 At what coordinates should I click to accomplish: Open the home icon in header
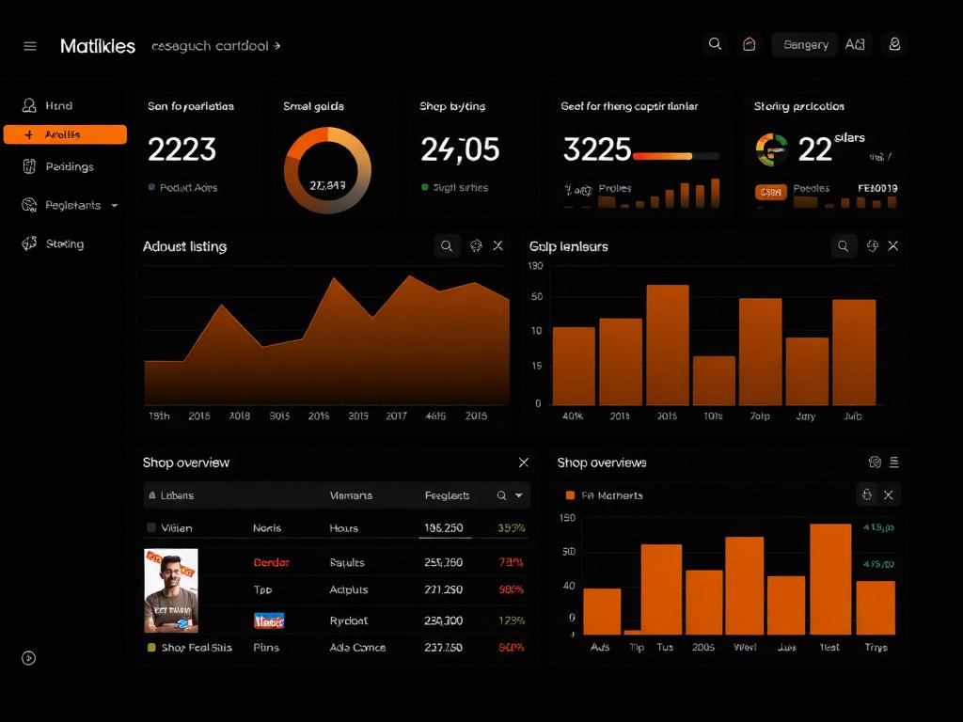pyautogui.click(x=749, y=44)
